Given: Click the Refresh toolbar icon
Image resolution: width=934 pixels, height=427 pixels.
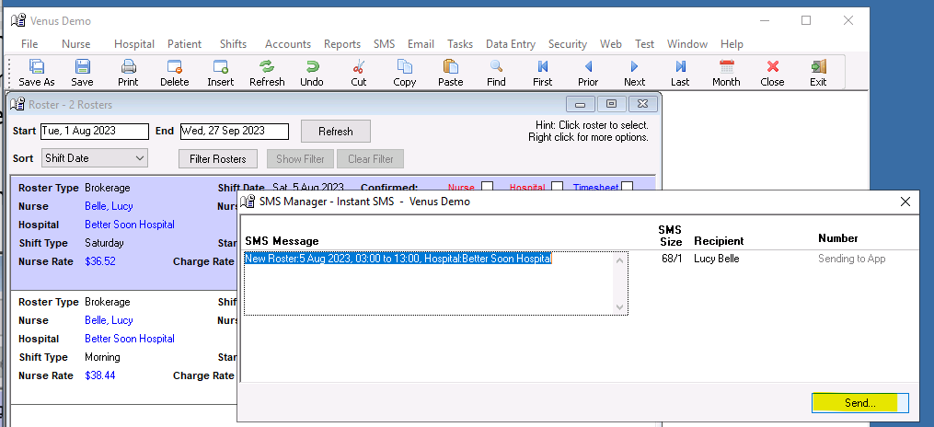Looking at the screenshot, I should coord(266,66).
